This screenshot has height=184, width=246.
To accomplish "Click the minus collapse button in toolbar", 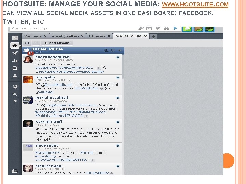I will tap(36, 43).
